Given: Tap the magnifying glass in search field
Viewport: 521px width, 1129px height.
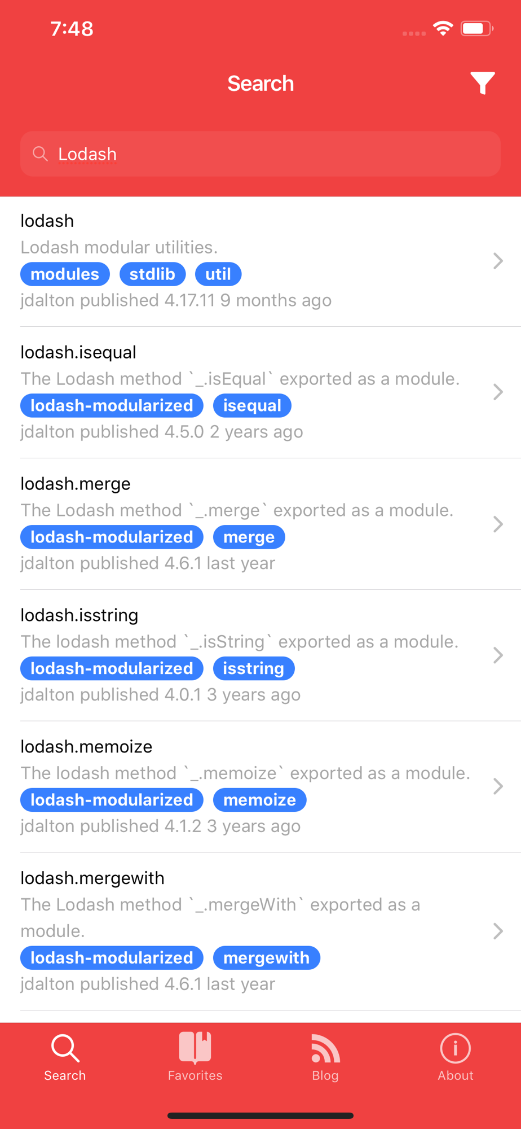Looking at the screenshot, I should click(x=40, y=154).
